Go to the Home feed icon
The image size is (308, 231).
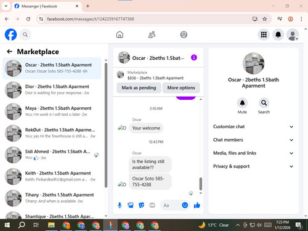[x=120, y=34]
